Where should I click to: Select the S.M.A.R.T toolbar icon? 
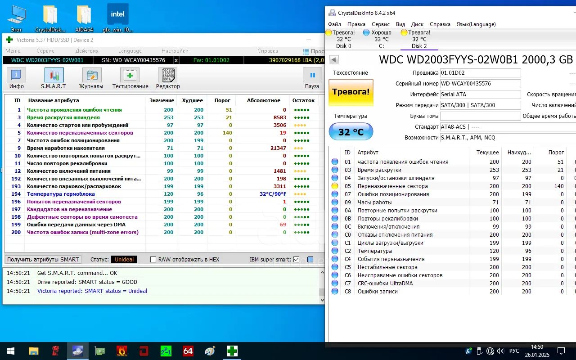[x=54, y=78]
